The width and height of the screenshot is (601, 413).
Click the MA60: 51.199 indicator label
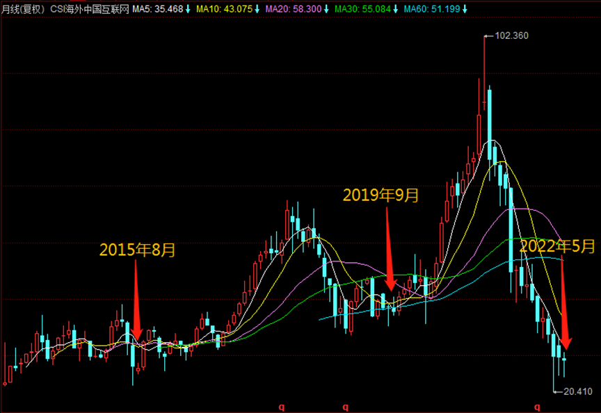(x=431, y=9)
